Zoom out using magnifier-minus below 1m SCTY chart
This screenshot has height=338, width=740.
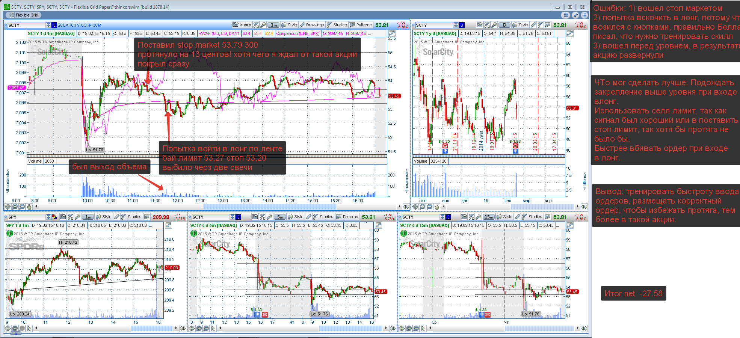pyautogui.click(x=22, y=207)
